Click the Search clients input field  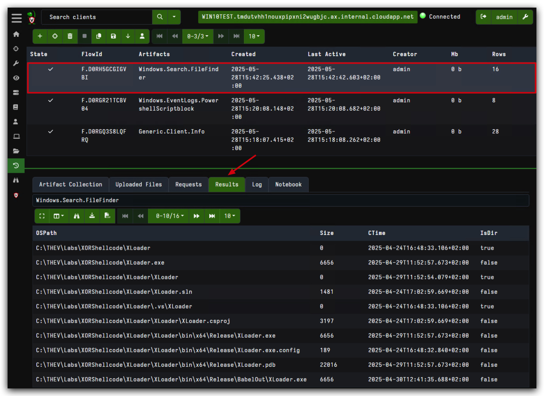click(97, 17)
